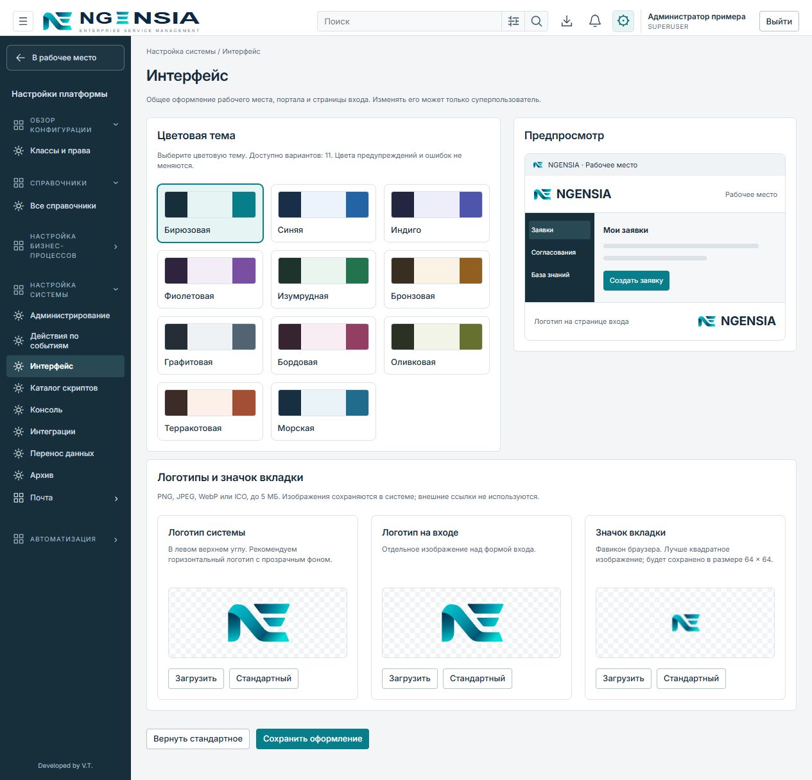
Task: Click Вернуть стандартное button
Action: coord(198,739)
